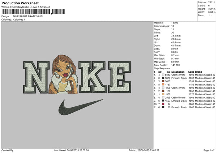
Task: Click the Code column header
Action: pos(191,71)
